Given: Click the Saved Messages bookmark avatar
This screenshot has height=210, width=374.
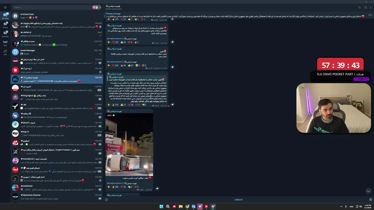Looking at the screenshot, I should point(15,52).
